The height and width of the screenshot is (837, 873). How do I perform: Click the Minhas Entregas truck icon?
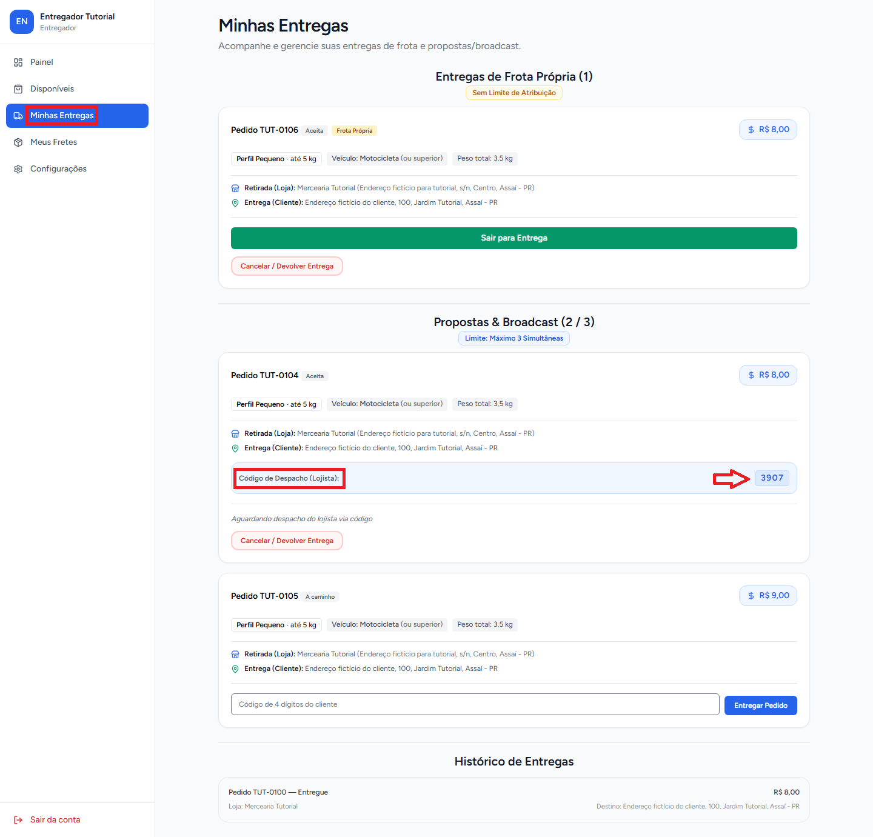[x=18, y=116]
